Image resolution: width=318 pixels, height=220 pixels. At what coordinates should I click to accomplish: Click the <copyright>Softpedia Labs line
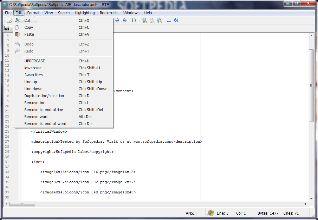point(72,152)
